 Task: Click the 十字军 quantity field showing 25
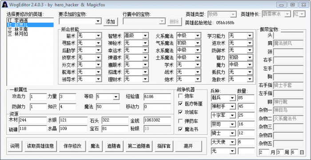tap(246, 115)
